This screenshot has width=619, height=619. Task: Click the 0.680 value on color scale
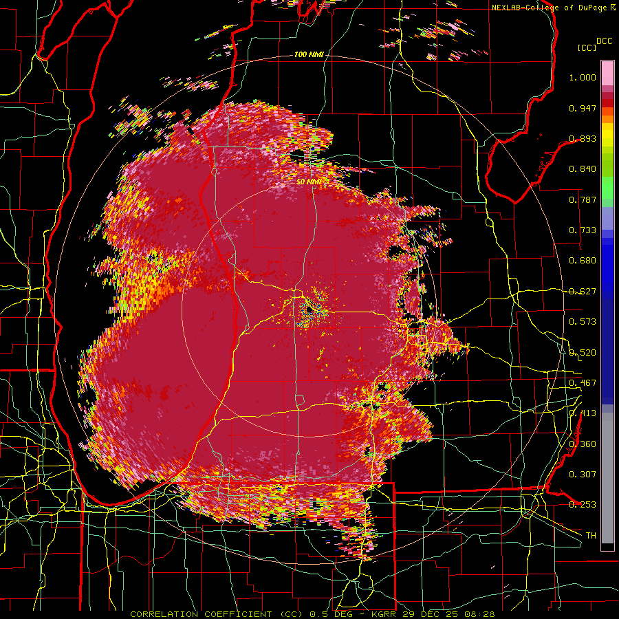point(583,261)
